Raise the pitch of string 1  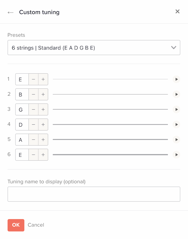(x=43, y=79)
